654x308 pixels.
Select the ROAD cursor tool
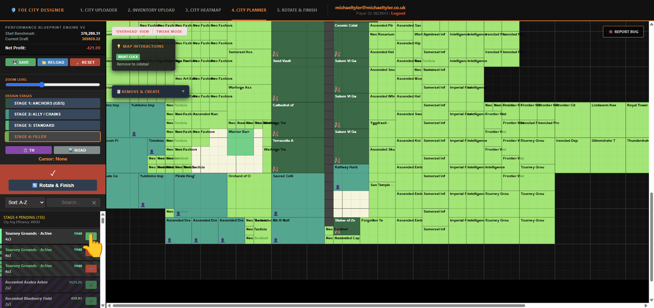(77, 150)
